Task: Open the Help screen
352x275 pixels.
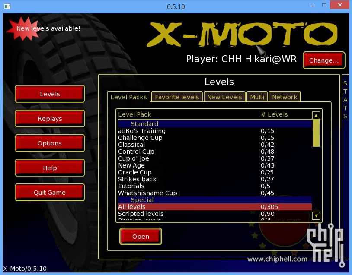Action: [x=50, y=168]
